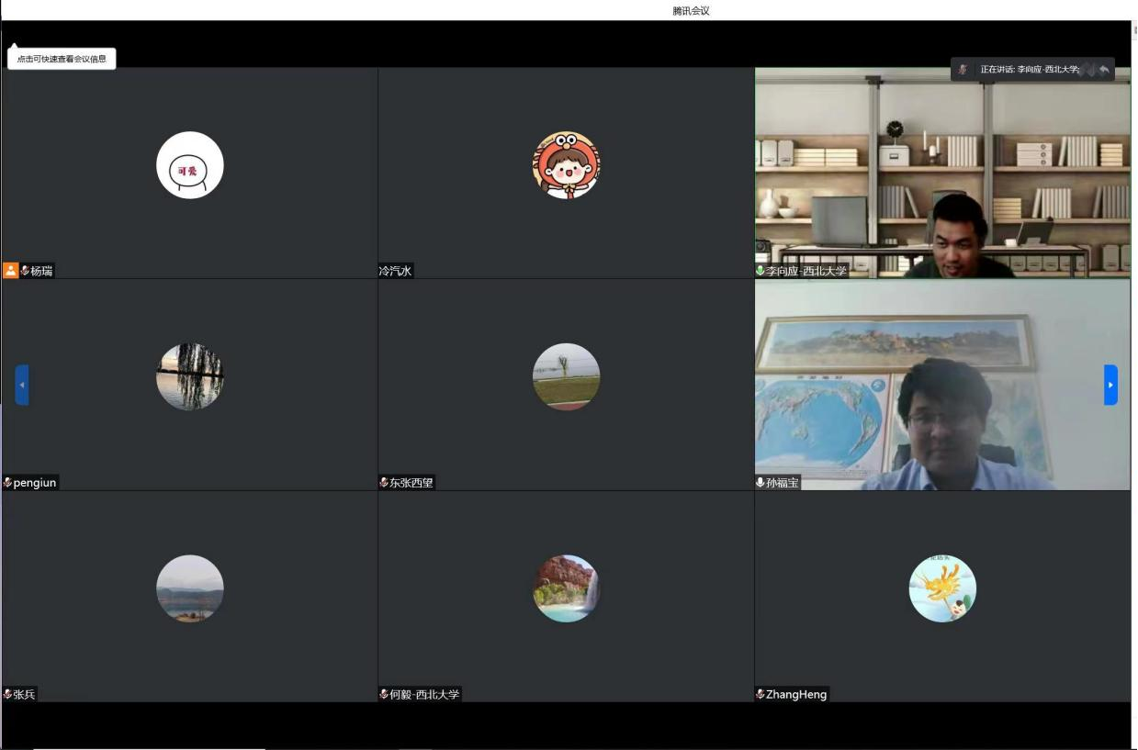Click the muted mic icon beside 张兵

point(7,694)
